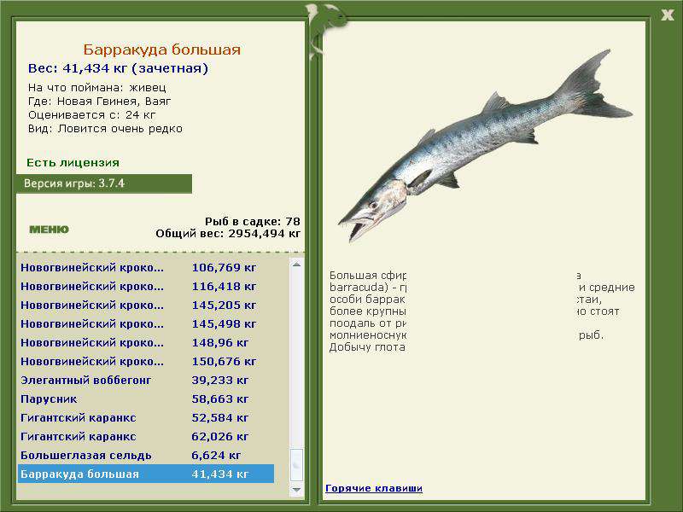Select the Парусник row in the list
Viewport: 683px width, 512px height.
(146, 399)
